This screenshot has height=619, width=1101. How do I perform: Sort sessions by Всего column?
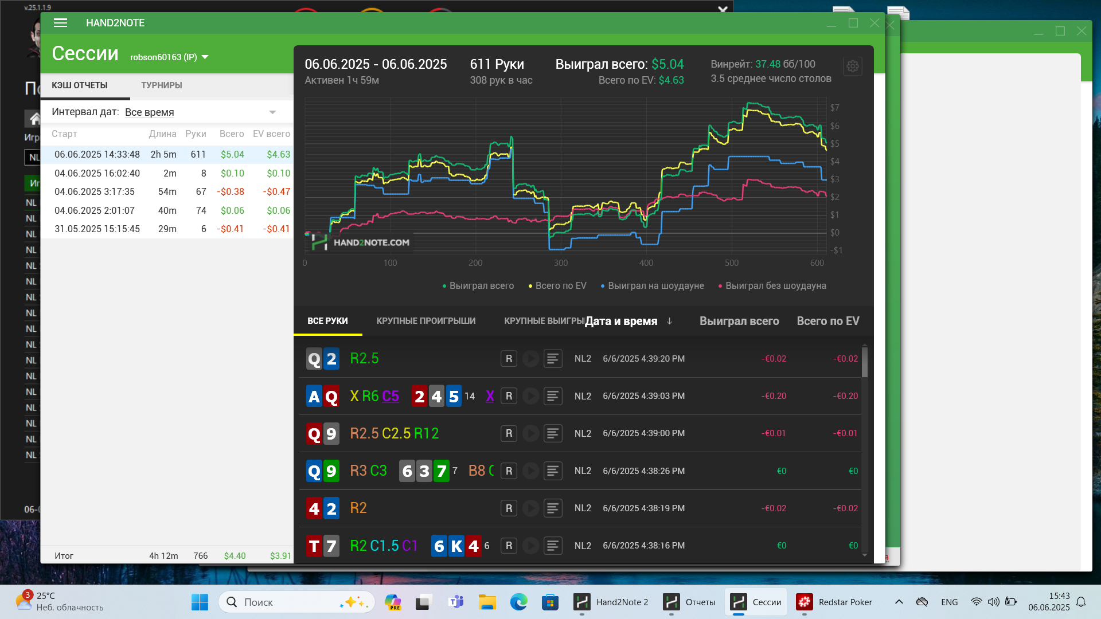pos(232,134)
